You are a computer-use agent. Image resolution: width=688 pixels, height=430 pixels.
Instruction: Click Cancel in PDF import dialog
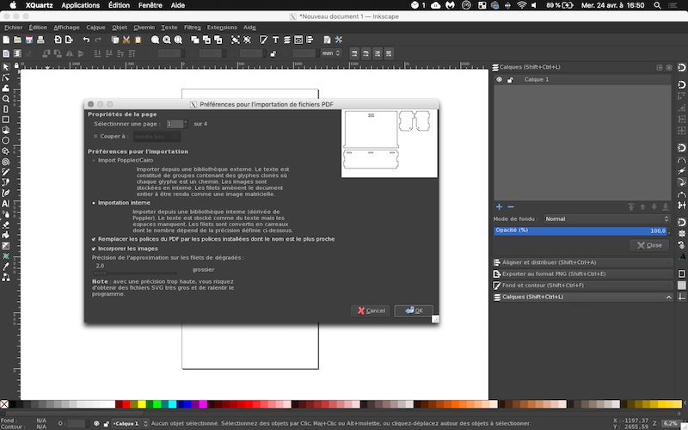click(371, 310)
